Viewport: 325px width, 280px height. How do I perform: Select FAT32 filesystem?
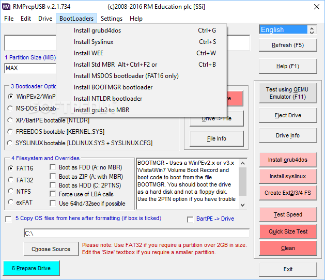click(x=10, y=180)
